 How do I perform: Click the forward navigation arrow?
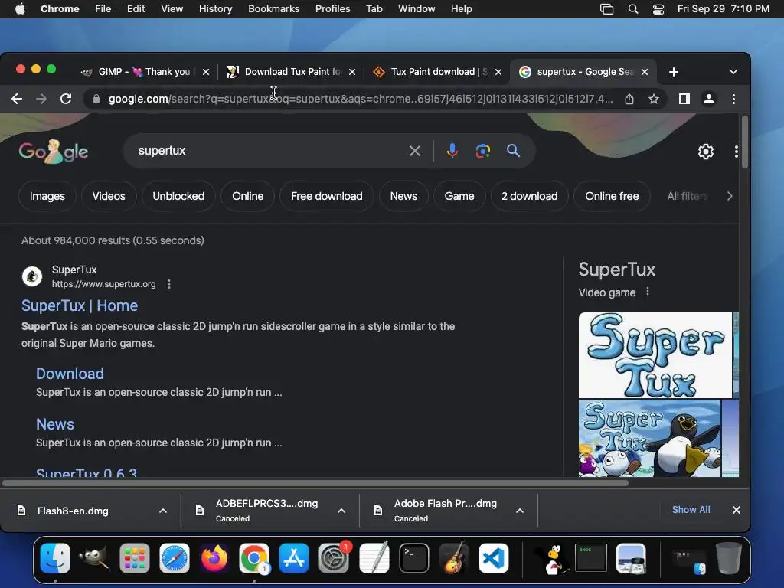(x=41, y=99)
